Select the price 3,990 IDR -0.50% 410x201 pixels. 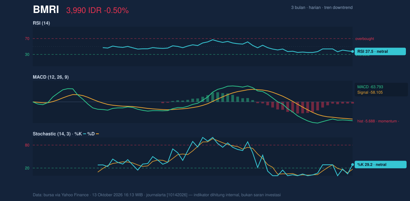(97, 11)
